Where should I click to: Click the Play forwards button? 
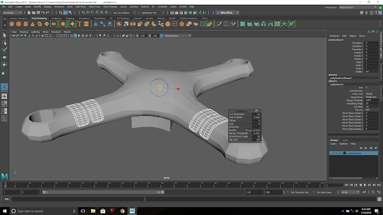(x=365, y=185)
